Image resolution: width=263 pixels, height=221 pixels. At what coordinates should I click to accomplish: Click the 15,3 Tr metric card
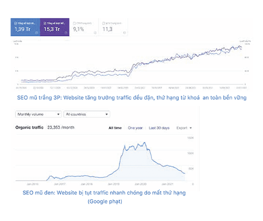pyautogui.click(x=55, y=27)
